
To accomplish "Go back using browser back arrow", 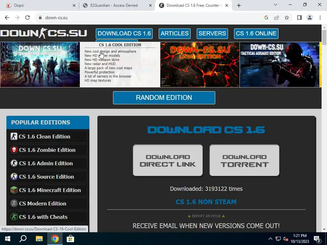I will 7,18.
